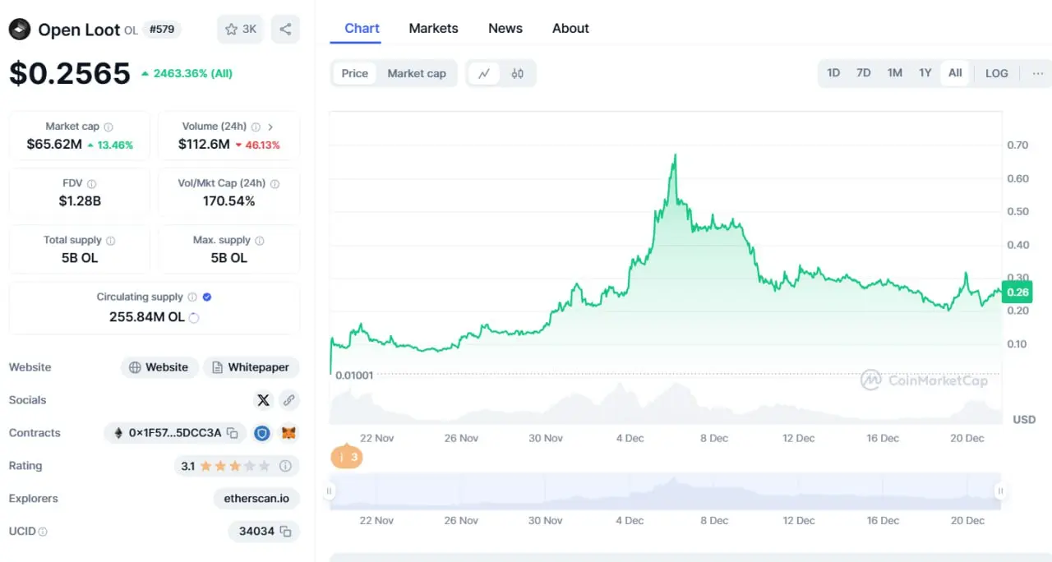Set chart range to 1M

click(x=895, y=73)
